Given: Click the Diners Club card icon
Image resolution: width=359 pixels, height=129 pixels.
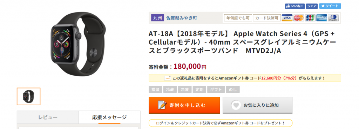Looking at the screenshot, I should click(333, 18).
